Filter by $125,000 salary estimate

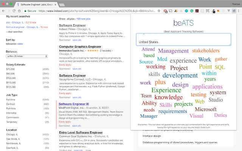click(x=11, y=87)
